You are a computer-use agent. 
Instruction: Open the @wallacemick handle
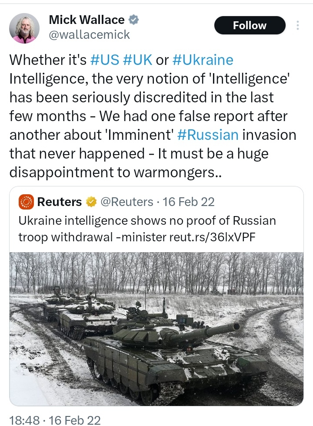click(89, 35)
